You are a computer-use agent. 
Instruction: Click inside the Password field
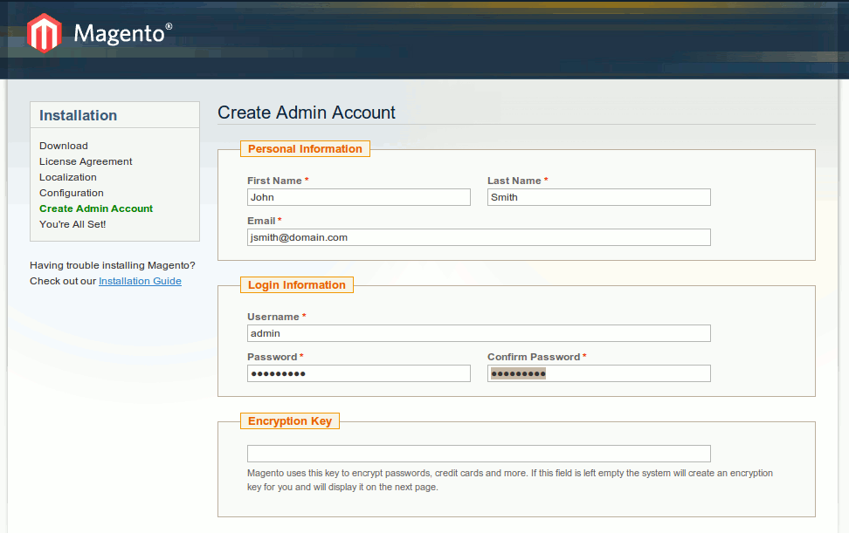click(358, 373)
